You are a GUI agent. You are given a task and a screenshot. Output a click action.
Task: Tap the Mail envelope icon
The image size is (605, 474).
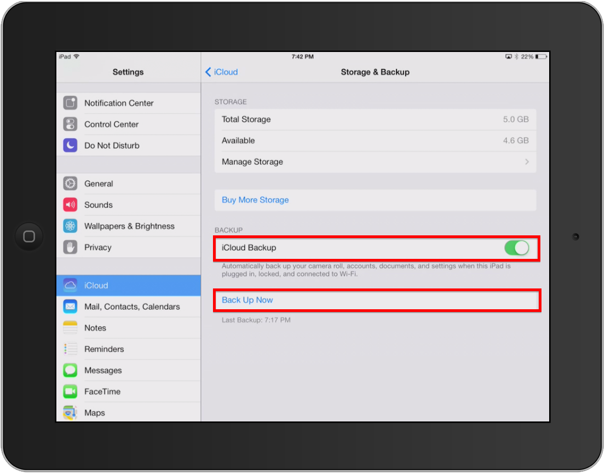click(x=70, y=307)
